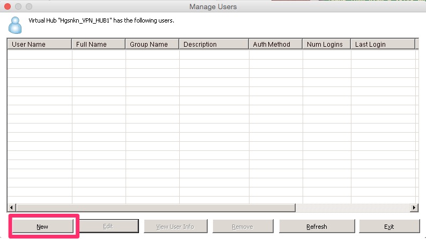Click the New user button
This screenshot has width=426, height=239.
click(x=43, y=227)
